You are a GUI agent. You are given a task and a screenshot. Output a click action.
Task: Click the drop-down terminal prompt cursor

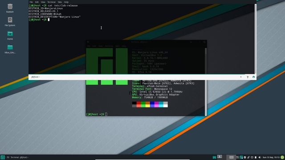coord(49,20)
